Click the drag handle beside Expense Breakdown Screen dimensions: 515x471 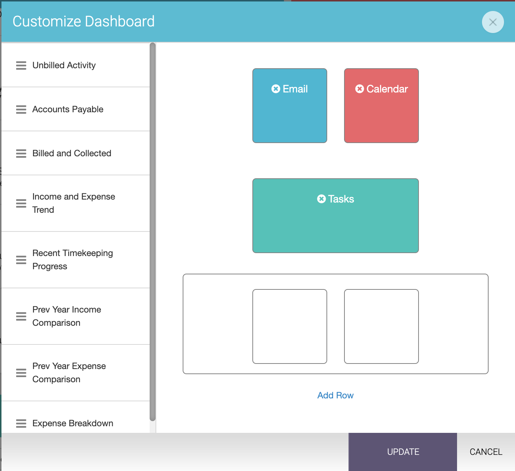click(21, 423)
